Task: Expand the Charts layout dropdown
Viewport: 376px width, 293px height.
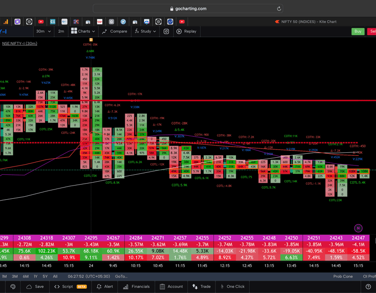Action: [83, 31]
